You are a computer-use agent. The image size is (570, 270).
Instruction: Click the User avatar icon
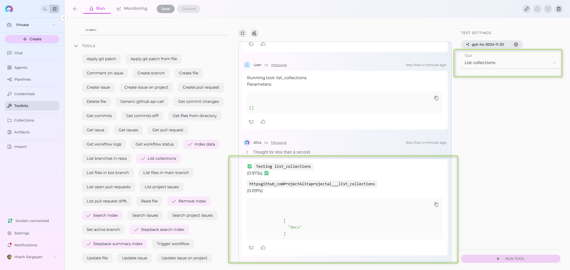(x=247, y=65)
